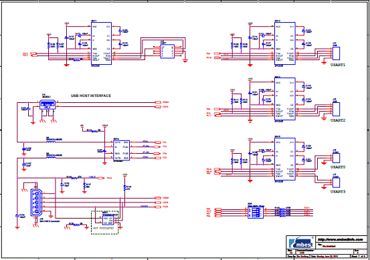
Task: Click the top-left RS232 transceiver chip
Action: [101, 43]
